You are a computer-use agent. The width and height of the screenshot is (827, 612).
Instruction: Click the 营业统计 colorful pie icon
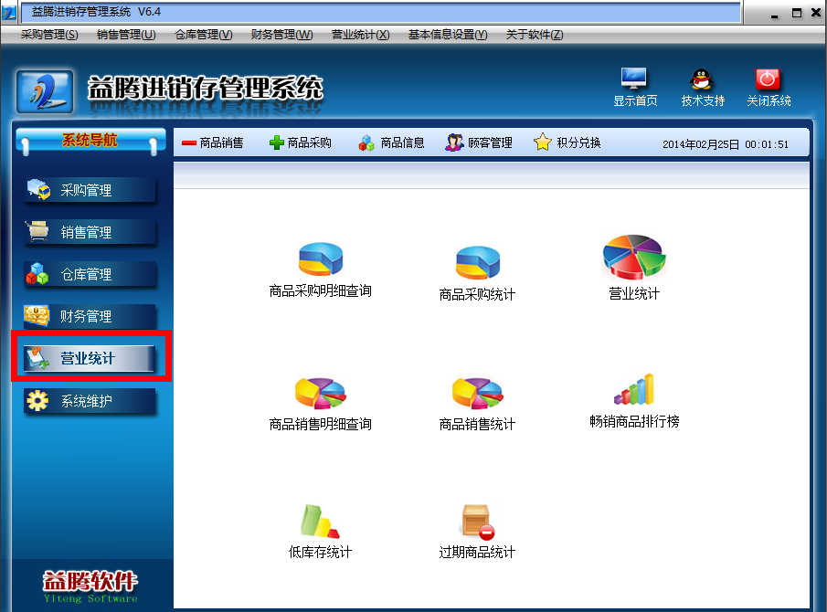click(633, 258)
